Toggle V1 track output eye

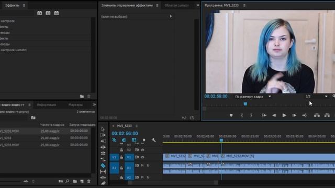[142, 157]
